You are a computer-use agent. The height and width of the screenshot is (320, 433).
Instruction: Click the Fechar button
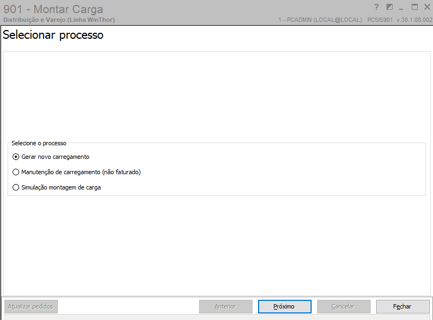[x=402, y=306]
